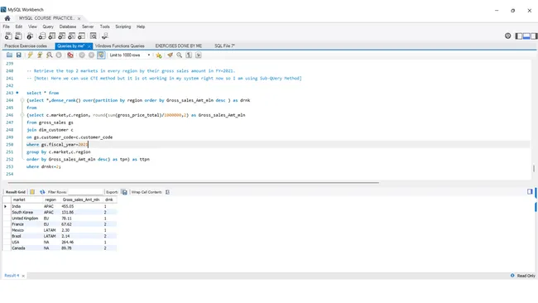Select the 264.46 value cell
The width and height of the screenshot is (538, 303).
[x=81, y=243]
